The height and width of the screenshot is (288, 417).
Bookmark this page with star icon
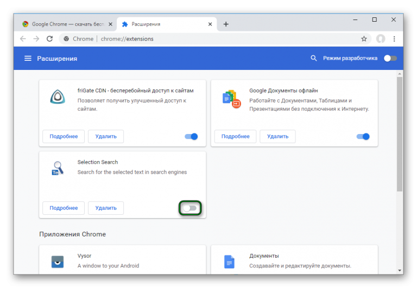tap(364, 39)
